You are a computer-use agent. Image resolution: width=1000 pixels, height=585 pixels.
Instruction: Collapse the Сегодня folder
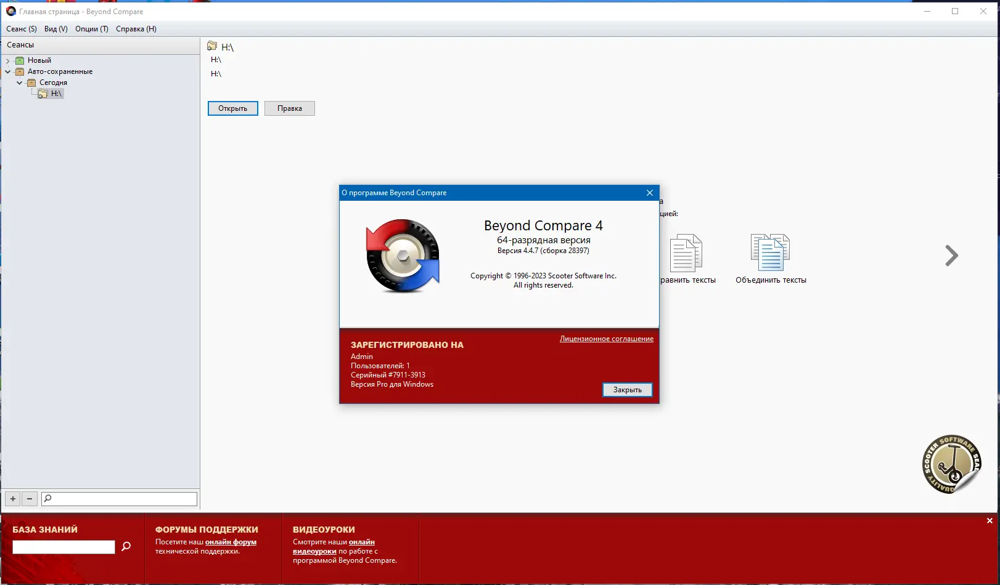point(20,83)
